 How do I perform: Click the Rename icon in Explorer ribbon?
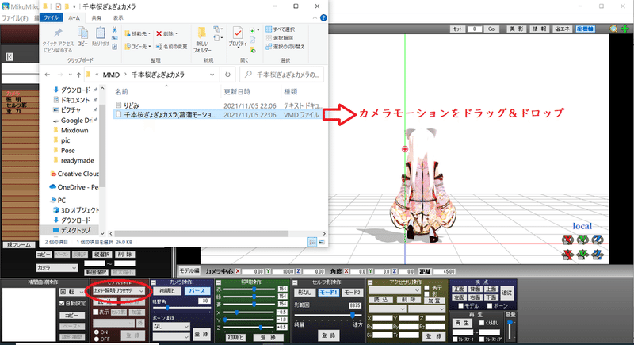159,47
